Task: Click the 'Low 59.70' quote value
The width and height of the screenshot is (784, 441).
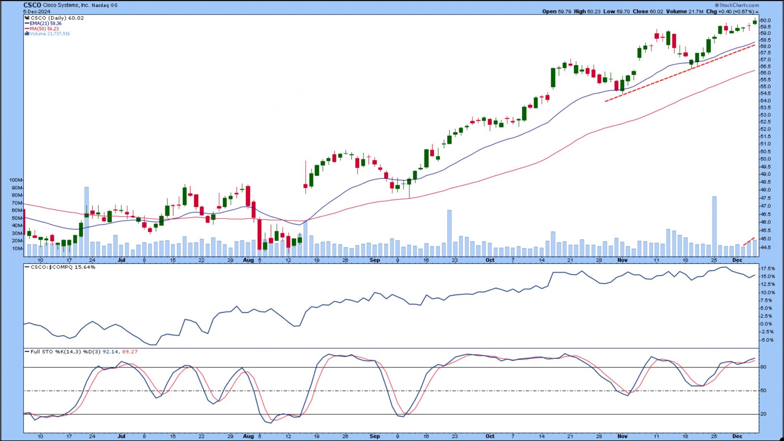Action: (x=616, y=11)
